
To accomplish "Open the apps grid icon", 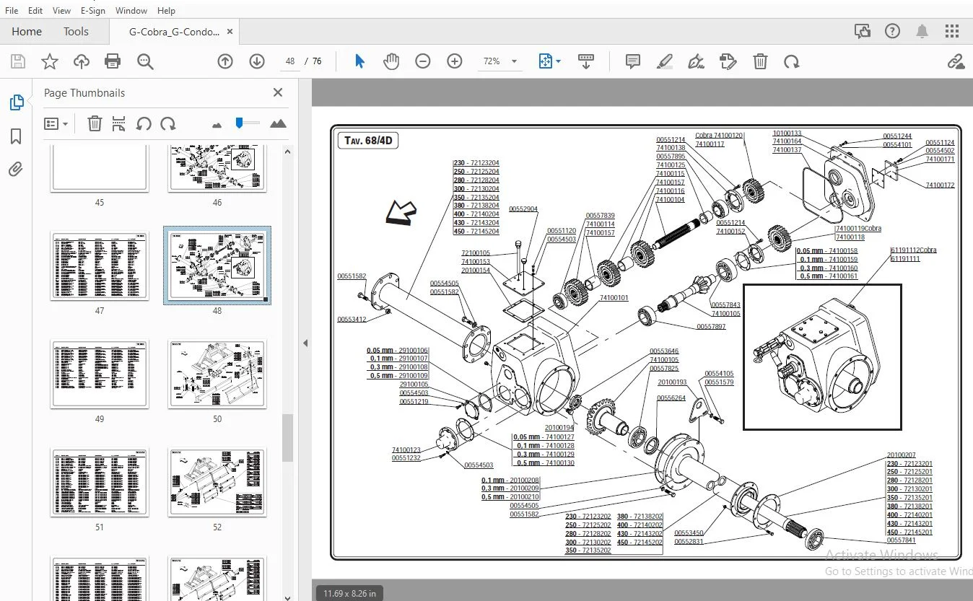I will pos(952,31).
